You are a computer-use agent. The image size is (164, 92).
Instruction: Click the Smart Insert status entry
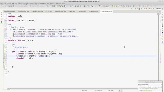coord(98,91)
